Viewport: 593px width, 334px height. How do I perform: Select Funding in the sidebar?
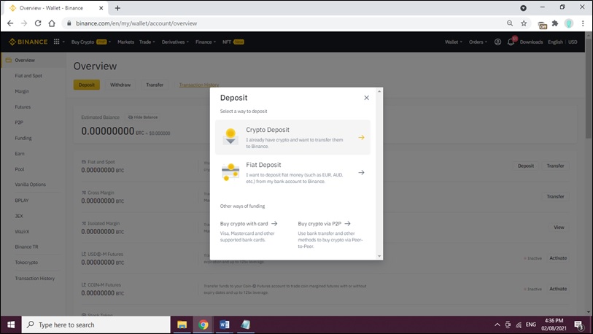23,138
